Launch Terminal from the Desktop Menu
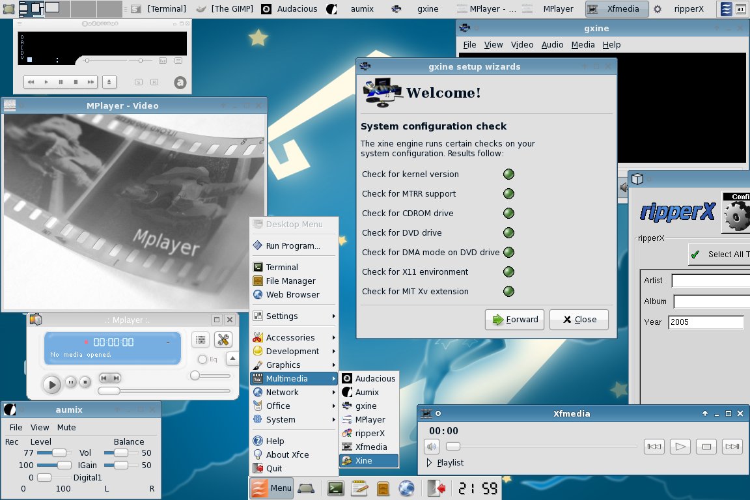 [294, 267]
